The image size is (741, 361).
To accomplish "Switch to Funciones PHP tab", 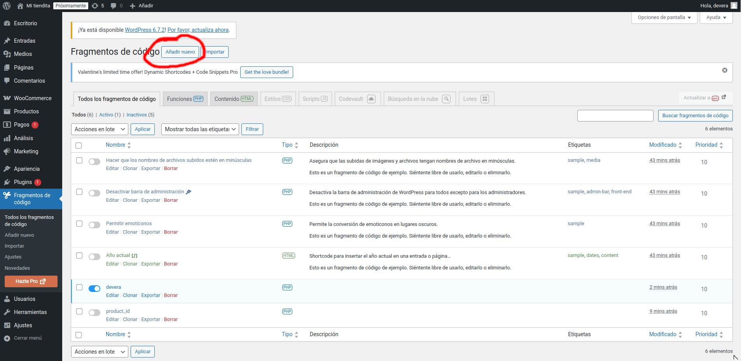I will tap(185, 99).
